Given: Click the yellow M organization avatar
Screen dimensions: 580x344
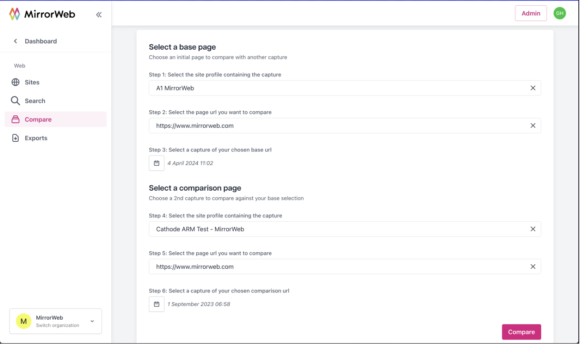Looking at the screenshot, I should [24, 321].
